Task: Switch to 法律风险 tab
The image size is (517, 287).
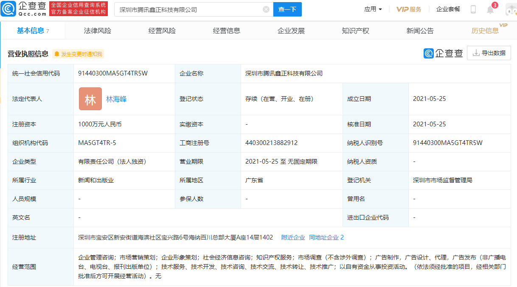Action: pos(98,31)
